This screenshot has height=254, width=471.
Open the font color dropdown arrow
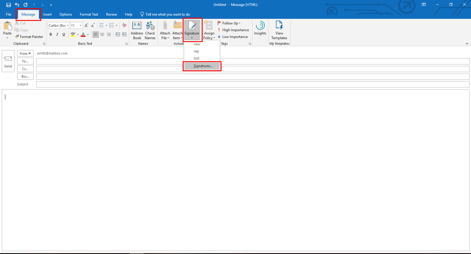[x=88, y=34]
